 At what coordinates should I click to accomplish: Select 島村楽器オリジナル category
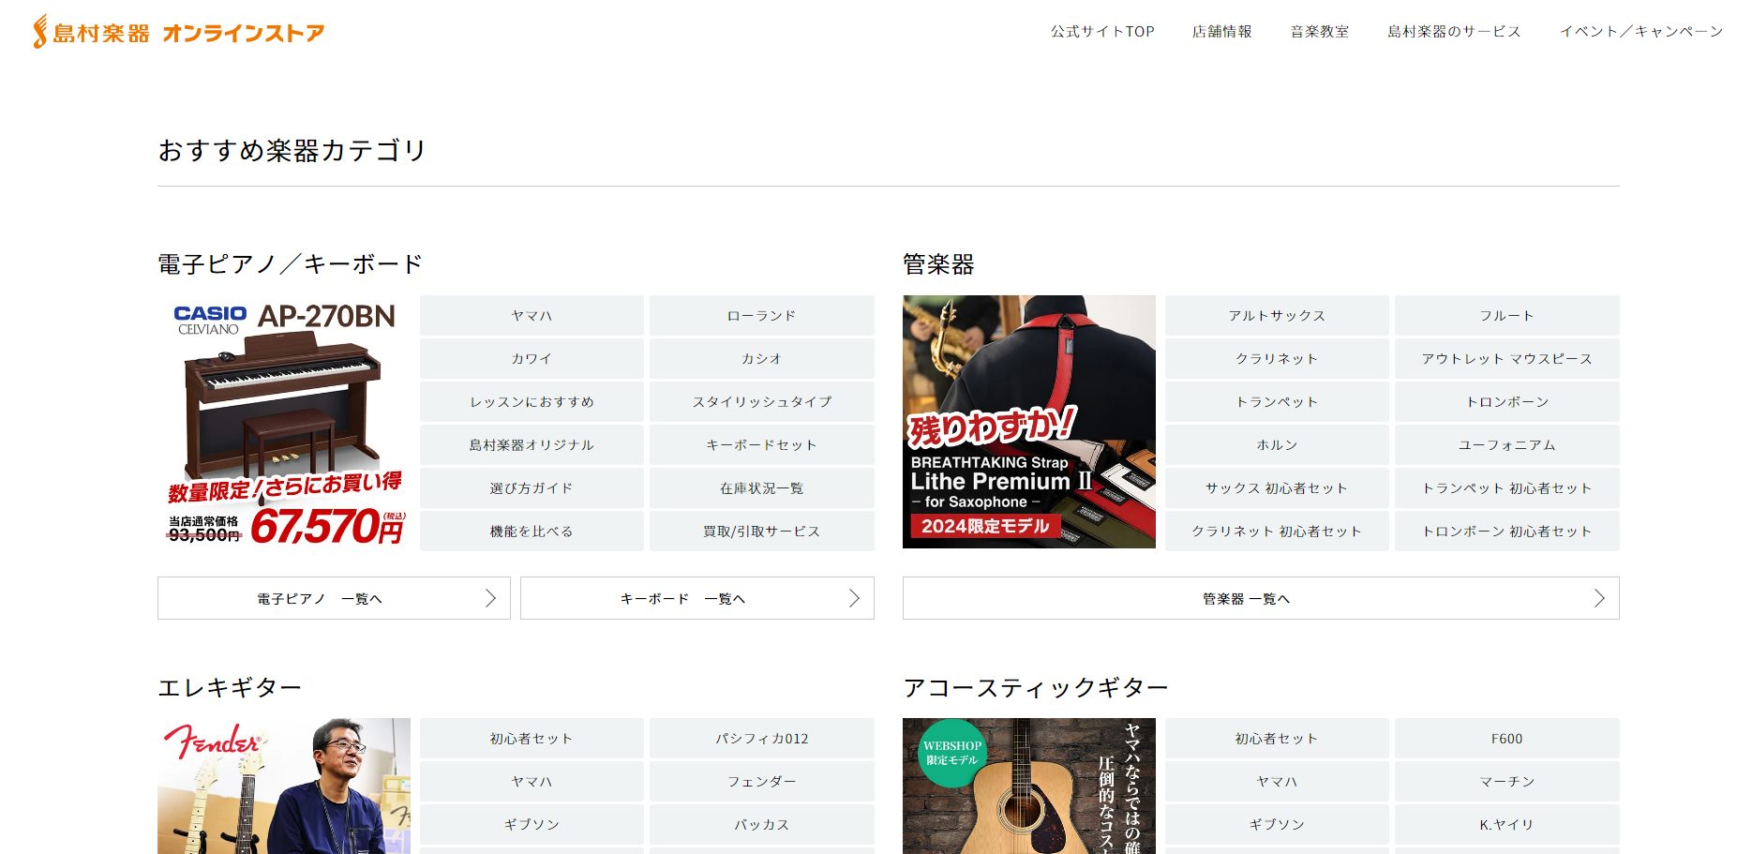pos(532,445)
